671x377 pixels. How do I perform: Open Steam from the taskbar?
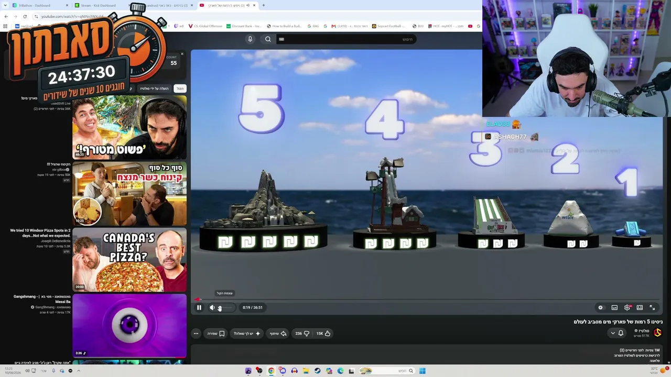(x=317, y=371)
